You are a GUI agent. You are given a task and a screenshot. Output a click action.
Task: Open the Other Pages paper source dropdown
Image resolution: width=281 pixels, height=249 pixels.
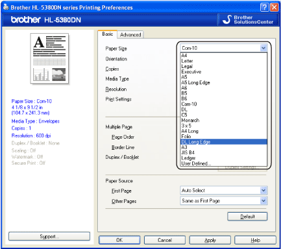click(224, 200)
